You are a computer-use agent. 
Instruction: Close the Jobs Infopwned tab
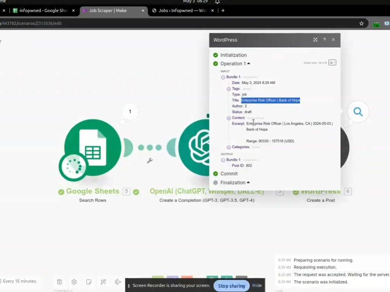tap(213, 11)
